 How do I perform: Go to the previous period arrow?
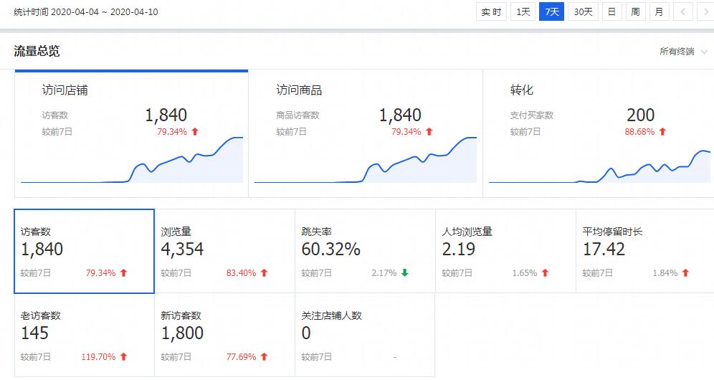coord(682,12)
